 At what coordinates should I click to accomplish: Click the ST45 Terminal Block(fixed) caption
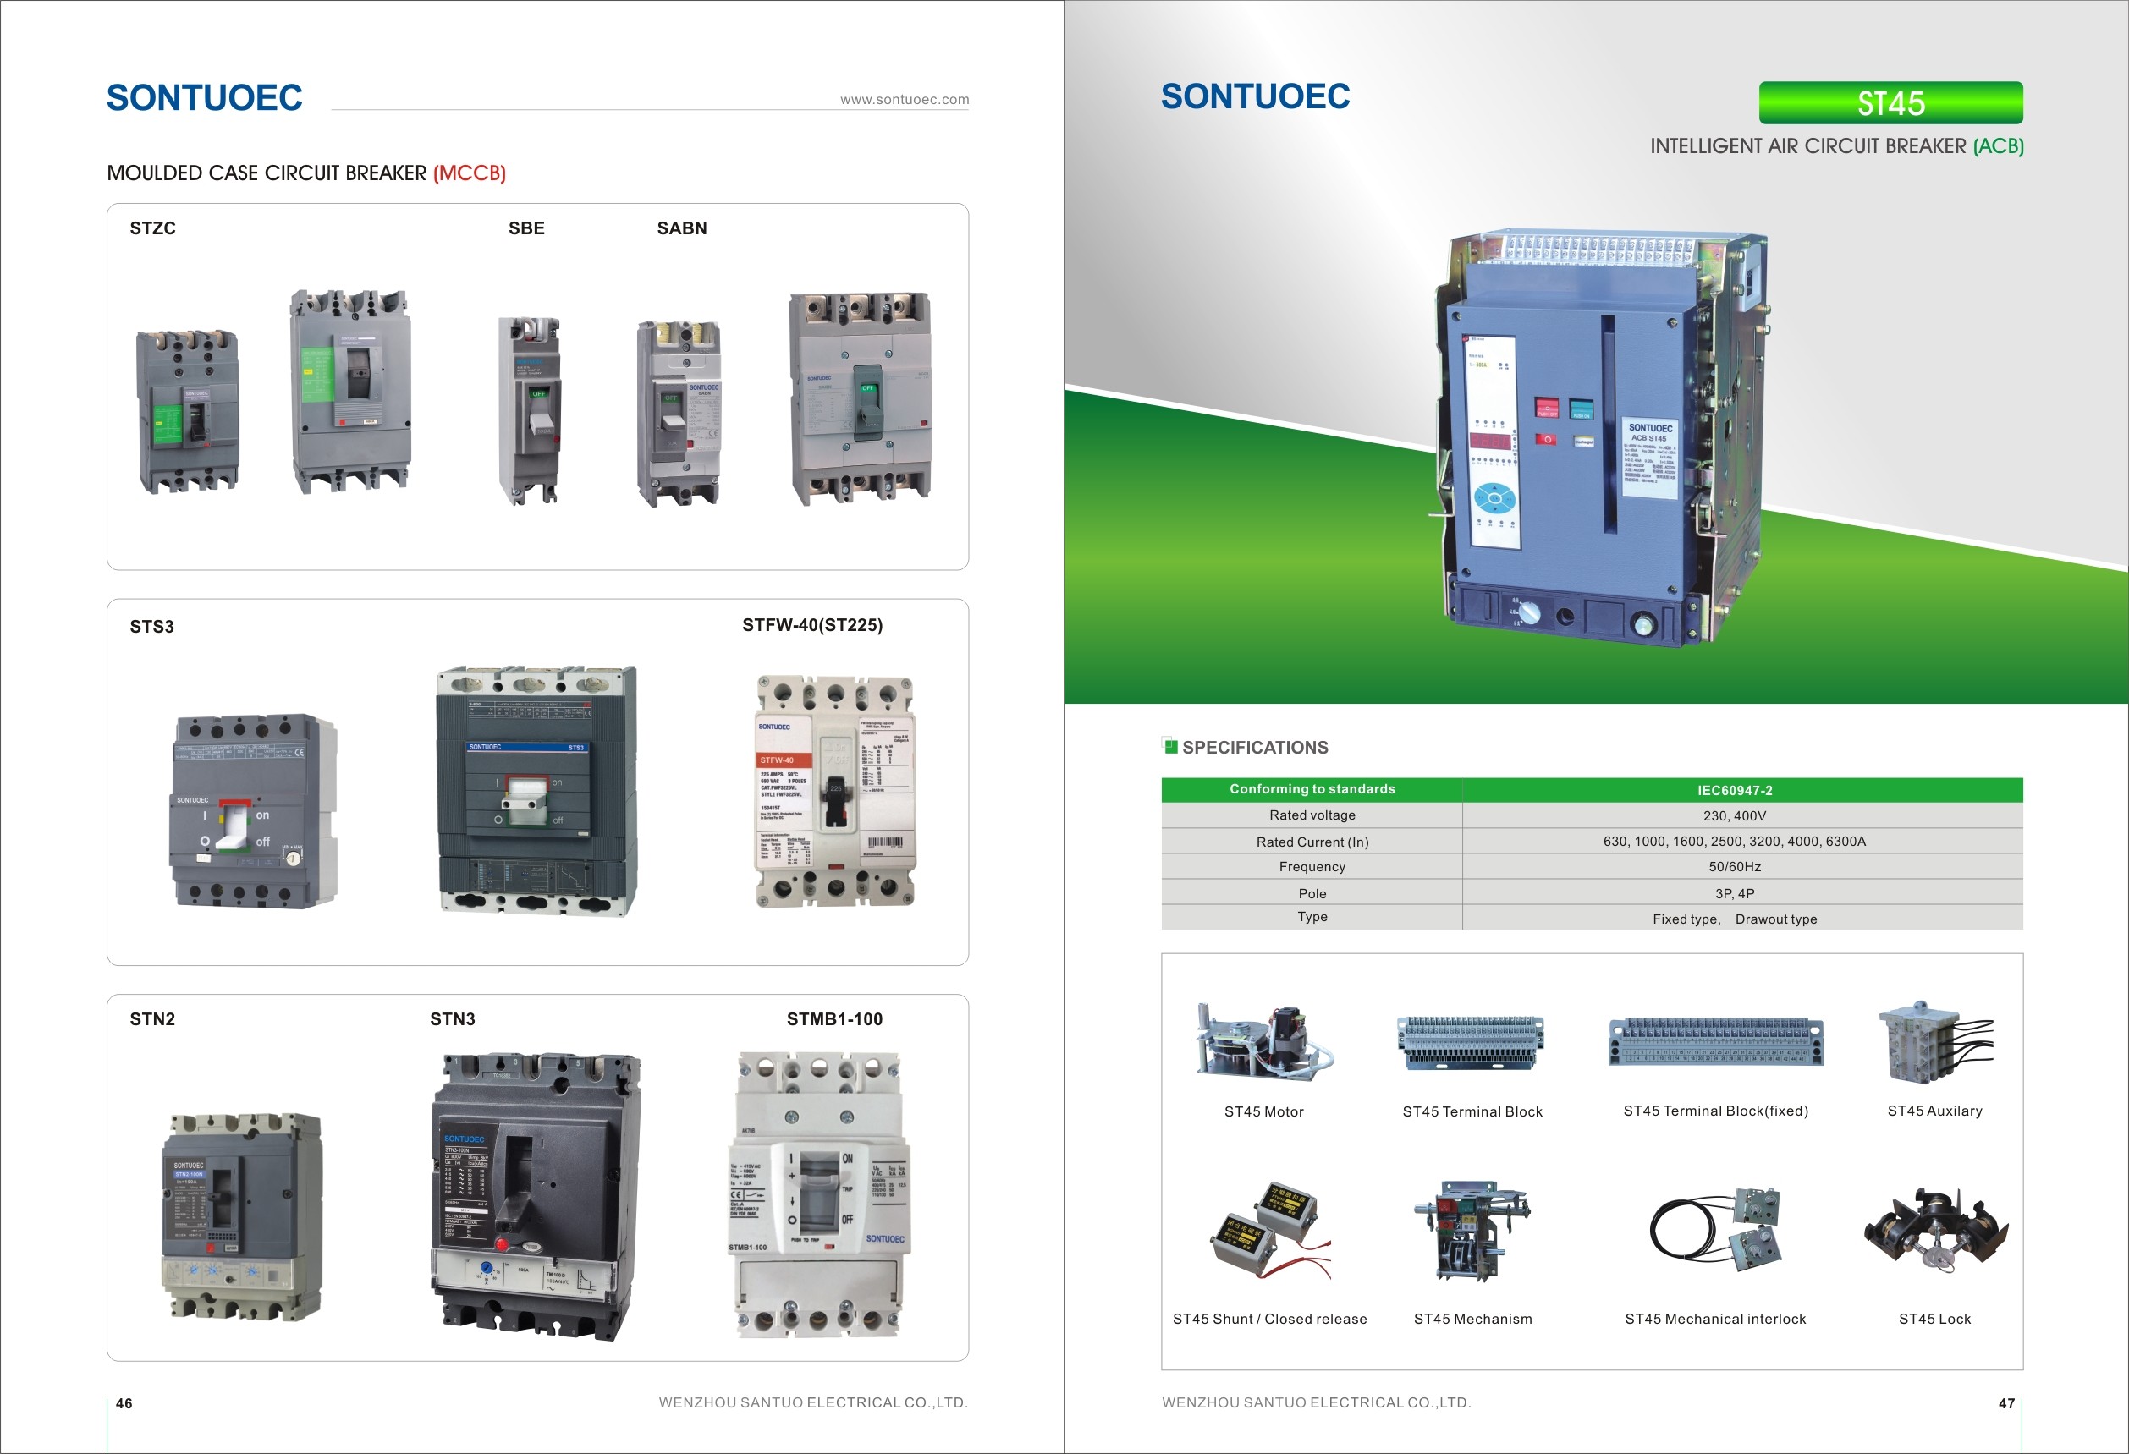click(1716, 1111)
